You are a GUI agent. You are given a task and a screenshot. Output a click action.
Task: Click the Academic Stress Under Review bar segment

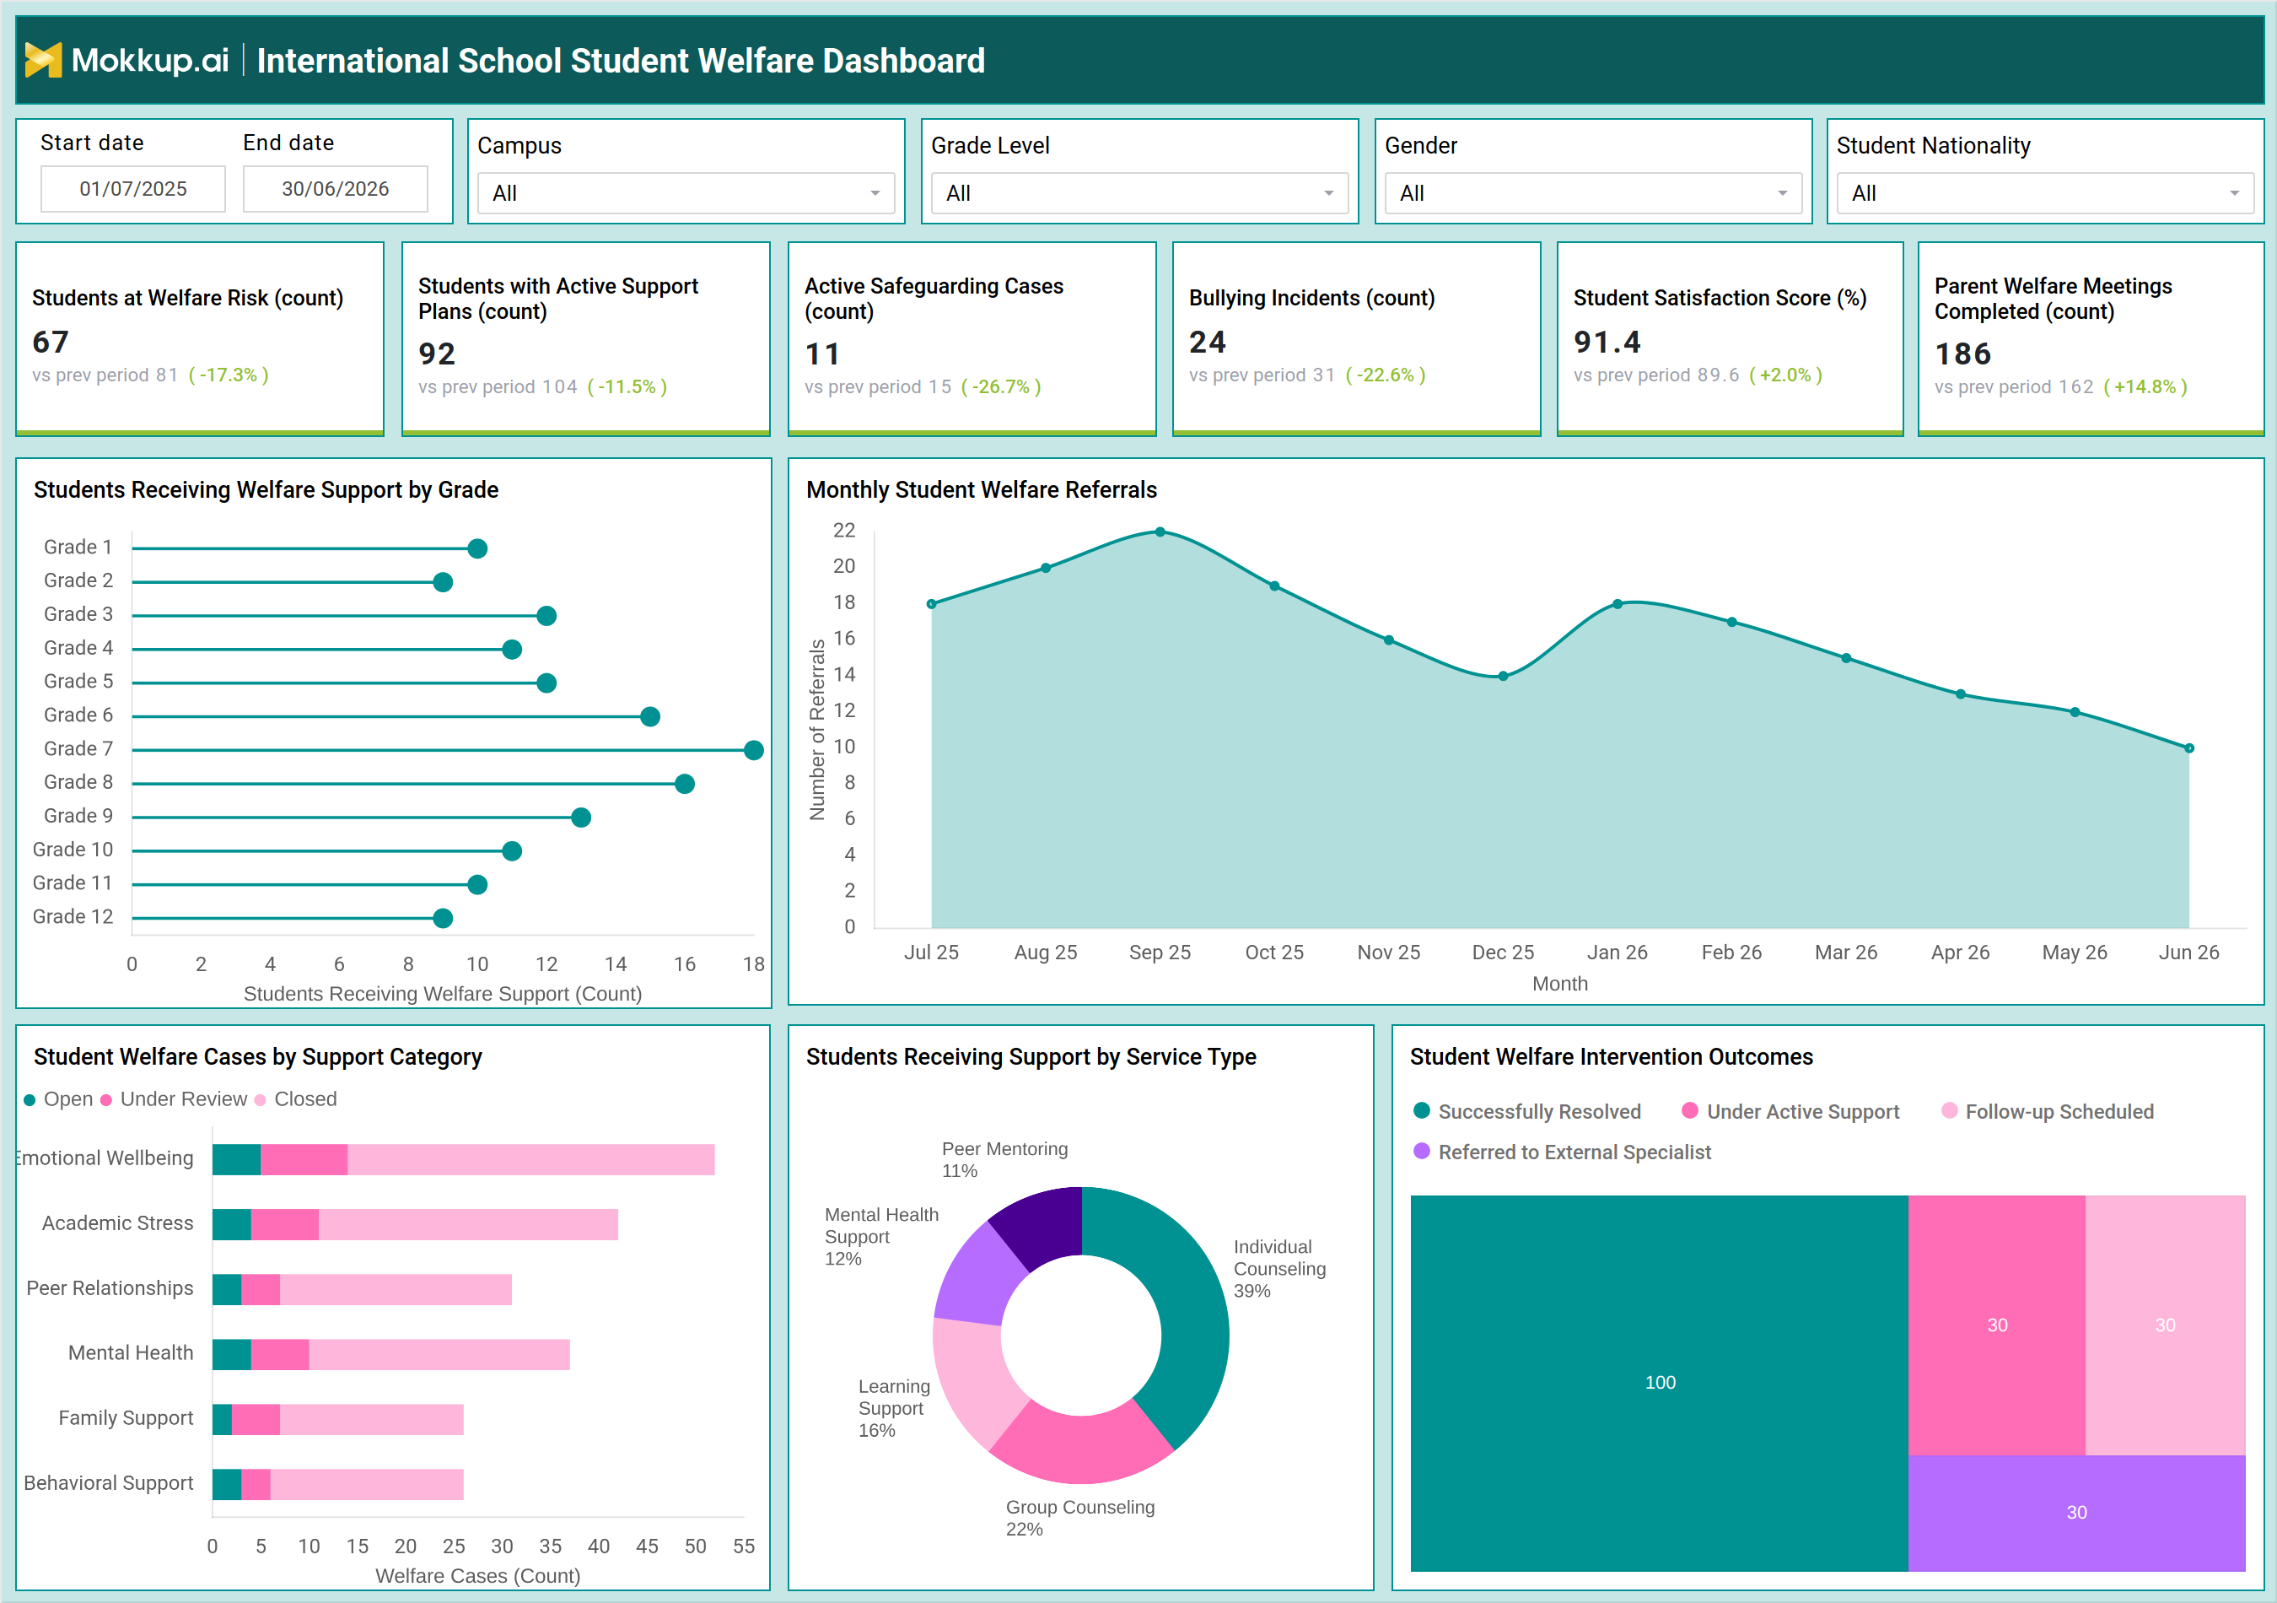coord(285,1225)
